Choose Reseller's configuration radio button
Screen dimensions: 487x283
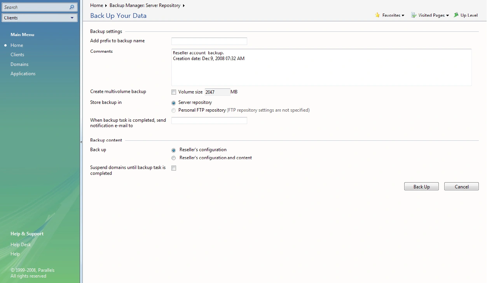(x=174, y=150)
